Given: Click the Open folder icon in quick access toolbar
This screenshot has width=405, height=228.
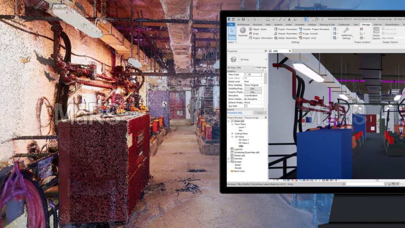Looking at the screenshot, I should click(x=238, y=19).
